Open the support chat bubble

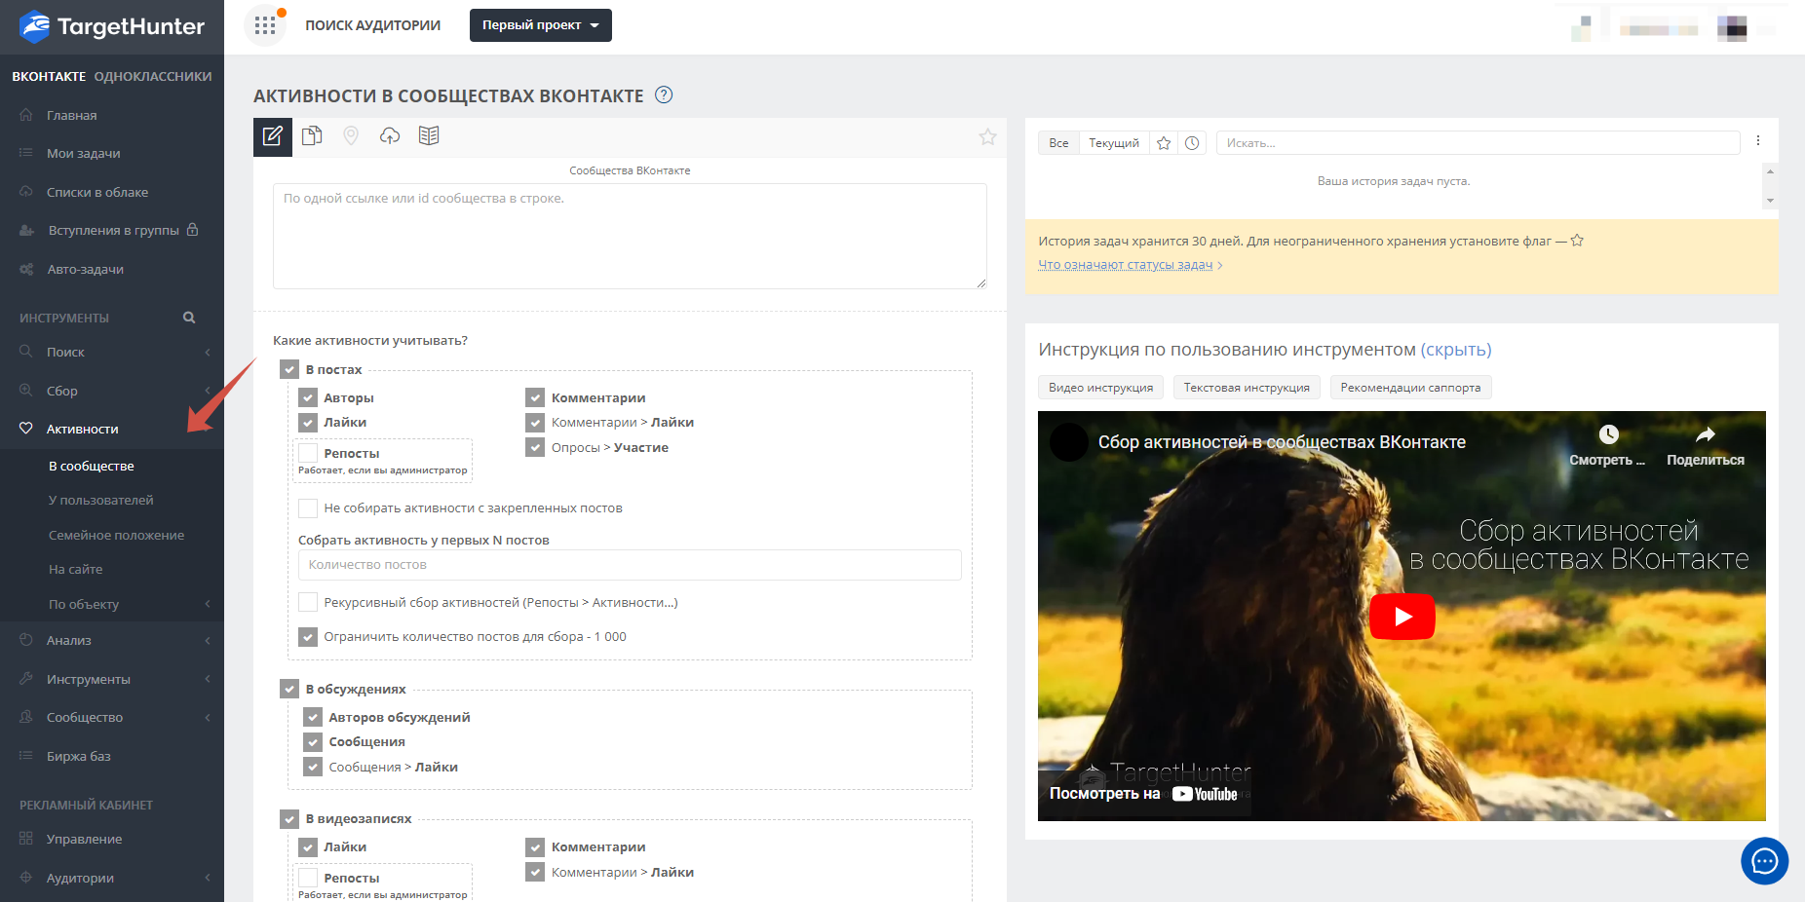1764,861
